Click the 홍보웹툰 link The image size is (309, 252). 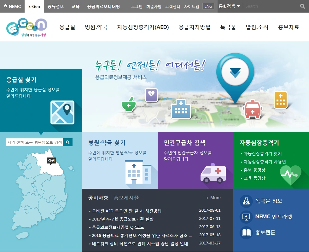(x=265, y=233)
